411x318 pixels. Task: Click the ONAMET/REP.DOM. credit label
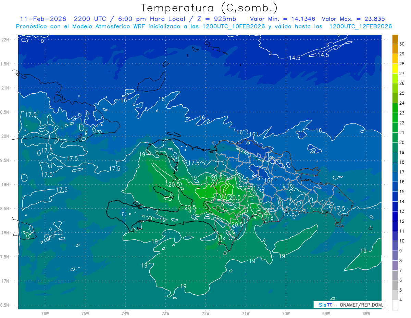[361, 305]
